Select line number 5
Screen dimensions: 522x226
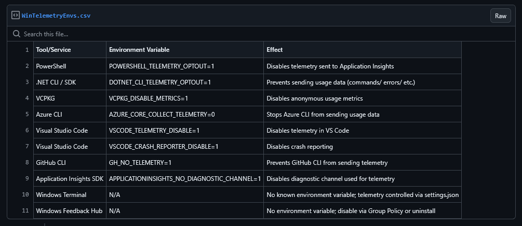click(26, 114)
